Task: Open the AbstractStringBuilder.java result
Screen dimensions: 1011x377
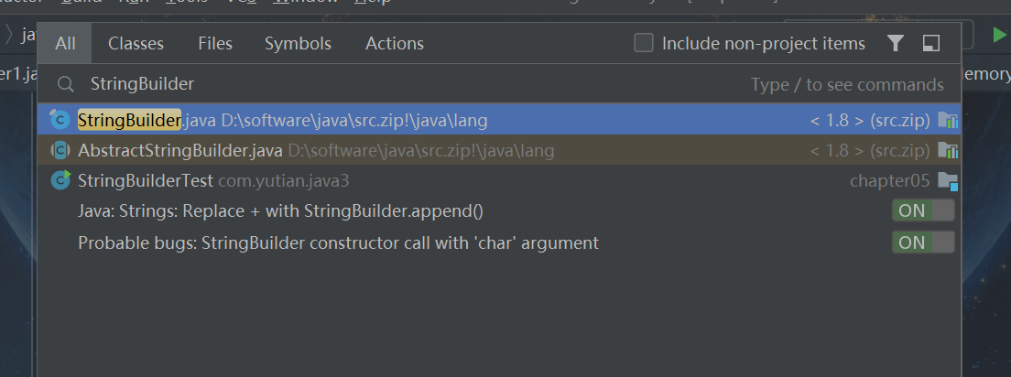Action: coord(180,150)
